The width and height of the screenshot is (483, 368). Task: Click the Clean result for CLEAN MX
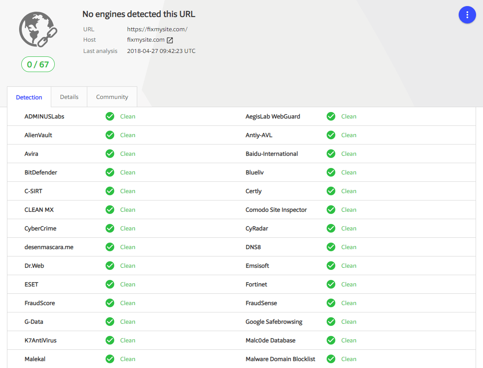click(x=128, y=210)
